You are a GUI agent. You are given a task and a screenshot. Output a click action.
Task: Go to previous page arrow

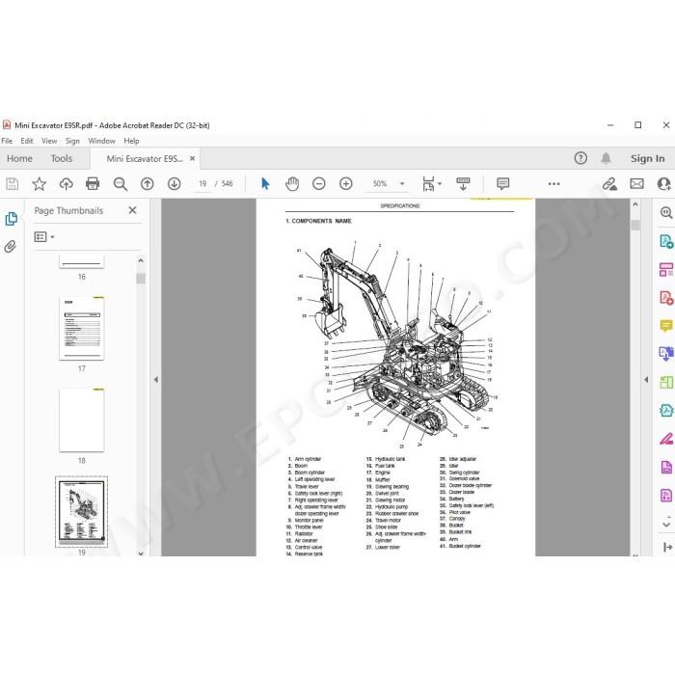(148, 184)
